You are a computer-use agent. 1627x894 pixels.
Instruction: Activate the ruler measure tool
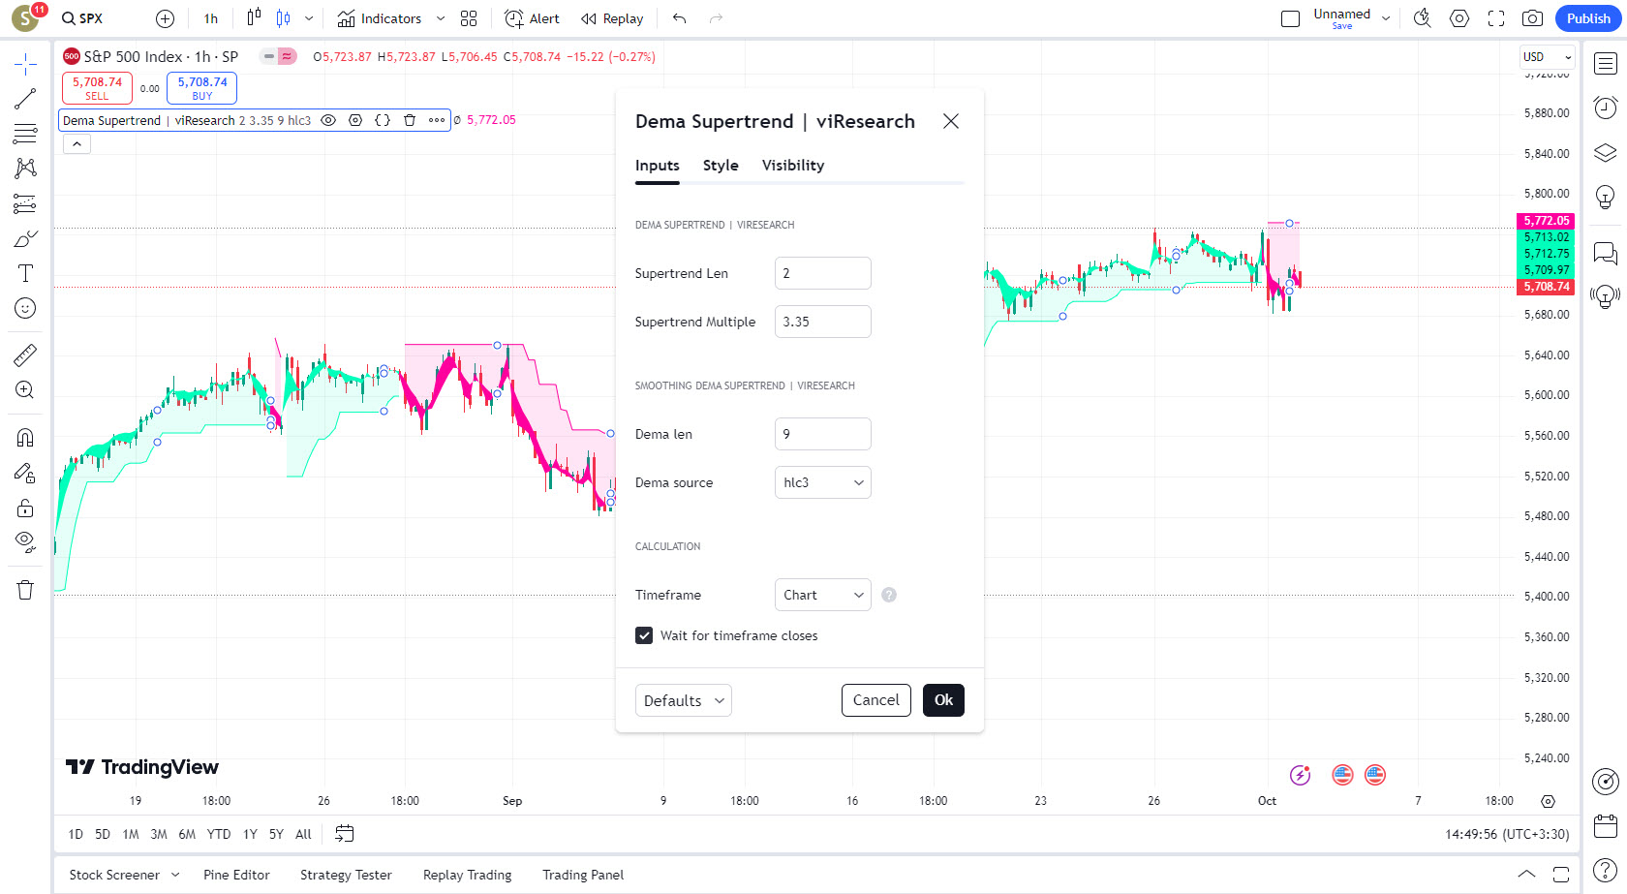point(25,355)
